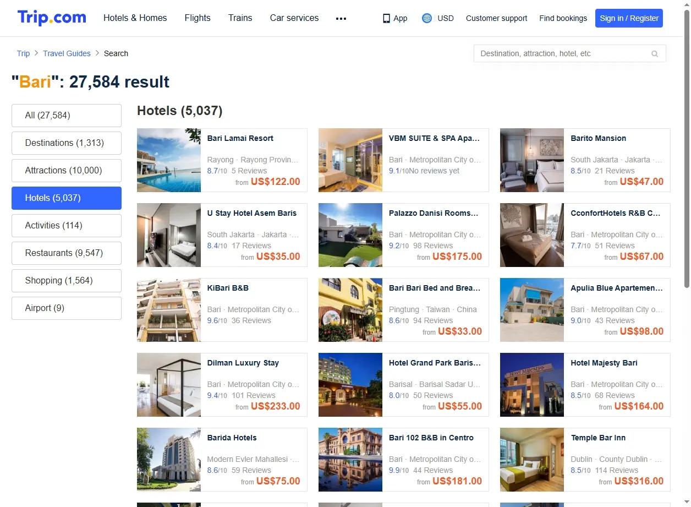
Task: Go to Travel Guides breadcrumb
Action: pyautogui.click(x=67, y=53)
